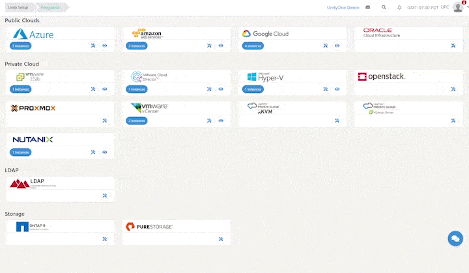Click Proxmox configure icon
This screenshot has width=469, height=273.
(105, 121)
